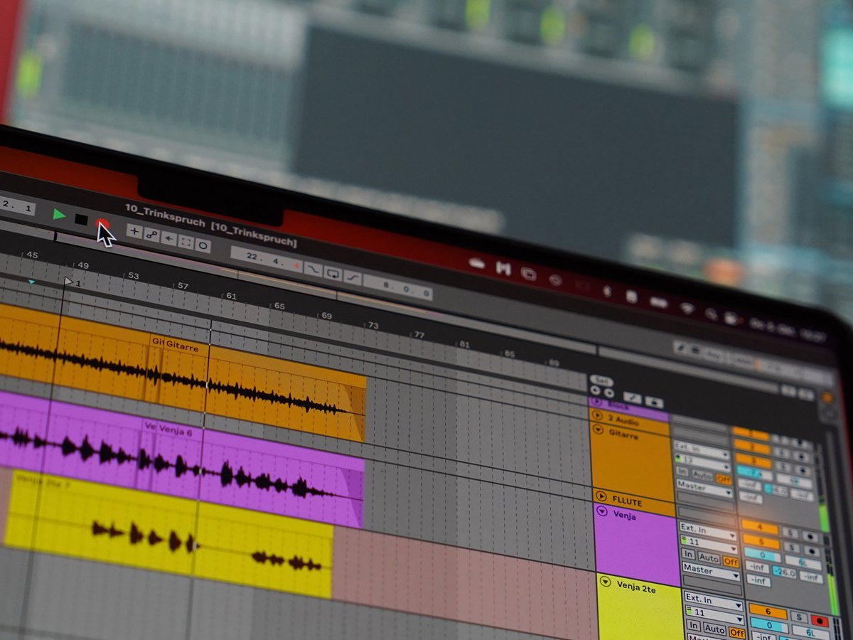Click the Wi-Fi icon in macOS menu bar

687,308
